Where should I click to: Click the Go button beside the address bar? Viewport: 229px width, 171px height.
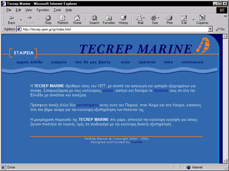pyautogui.click(x=220, y=29)
